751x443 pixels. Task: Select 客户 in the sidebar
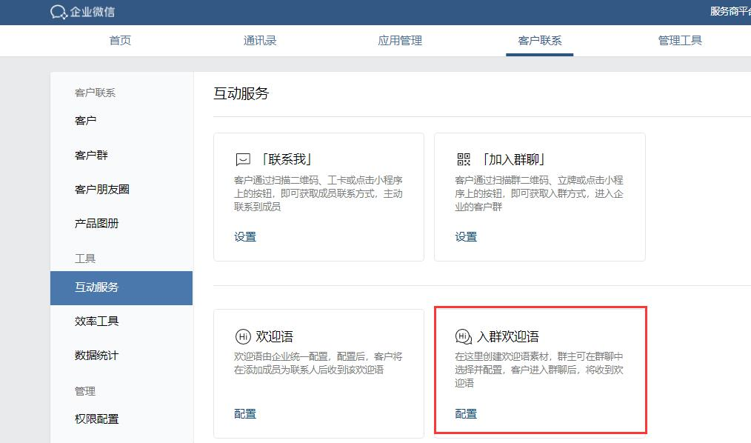(85, 120)
